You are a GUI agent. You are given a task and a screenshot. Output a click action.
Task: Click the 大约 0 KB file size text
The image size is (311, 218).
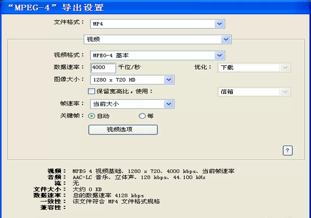click(x=87, y=189)
